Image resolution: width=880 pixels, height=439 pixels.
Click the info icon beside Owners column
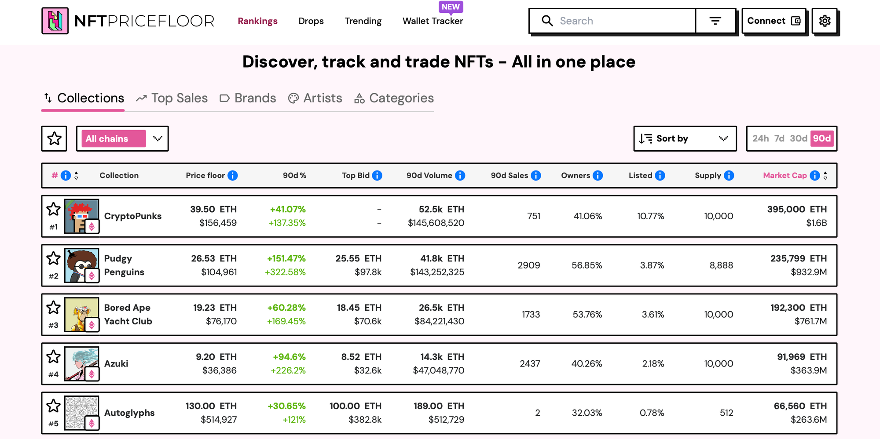[598, 175]
